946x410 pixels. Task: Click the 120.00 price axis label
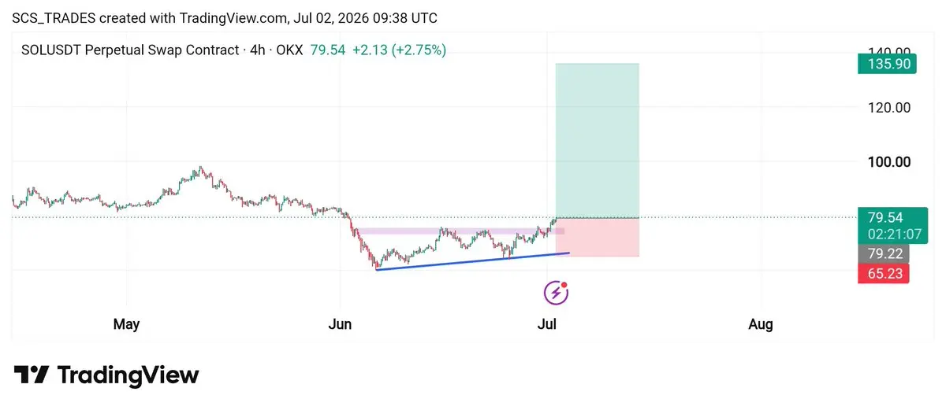(x=889, y=107)
